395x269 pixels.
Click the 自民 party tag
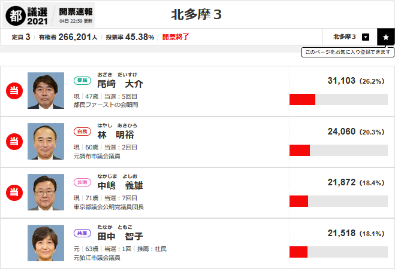click(x=82, y=131)
